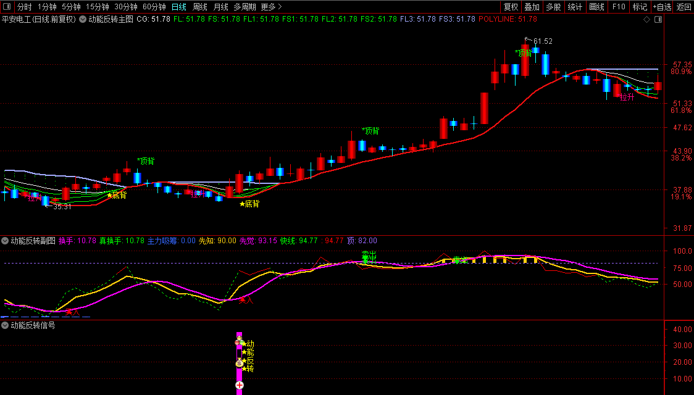Switch to the 15分钟 period tab
Screen dimensions: 694x395
click(x=98, y=7)
